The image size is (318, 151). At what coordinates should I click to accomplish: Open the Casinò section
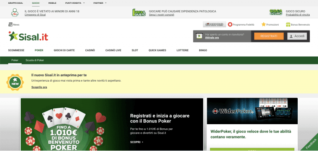[90, 50]
